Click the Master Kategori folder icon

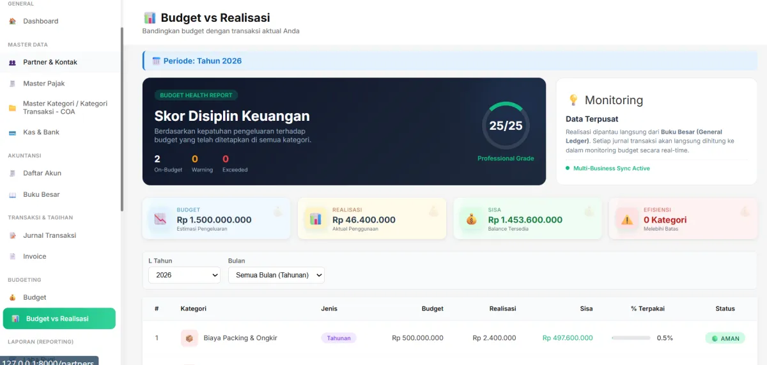click(x=12, y=108)
